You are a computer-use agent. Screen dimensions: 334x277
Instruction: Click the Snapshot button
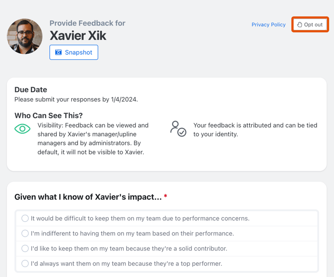[x=74, y=52]
